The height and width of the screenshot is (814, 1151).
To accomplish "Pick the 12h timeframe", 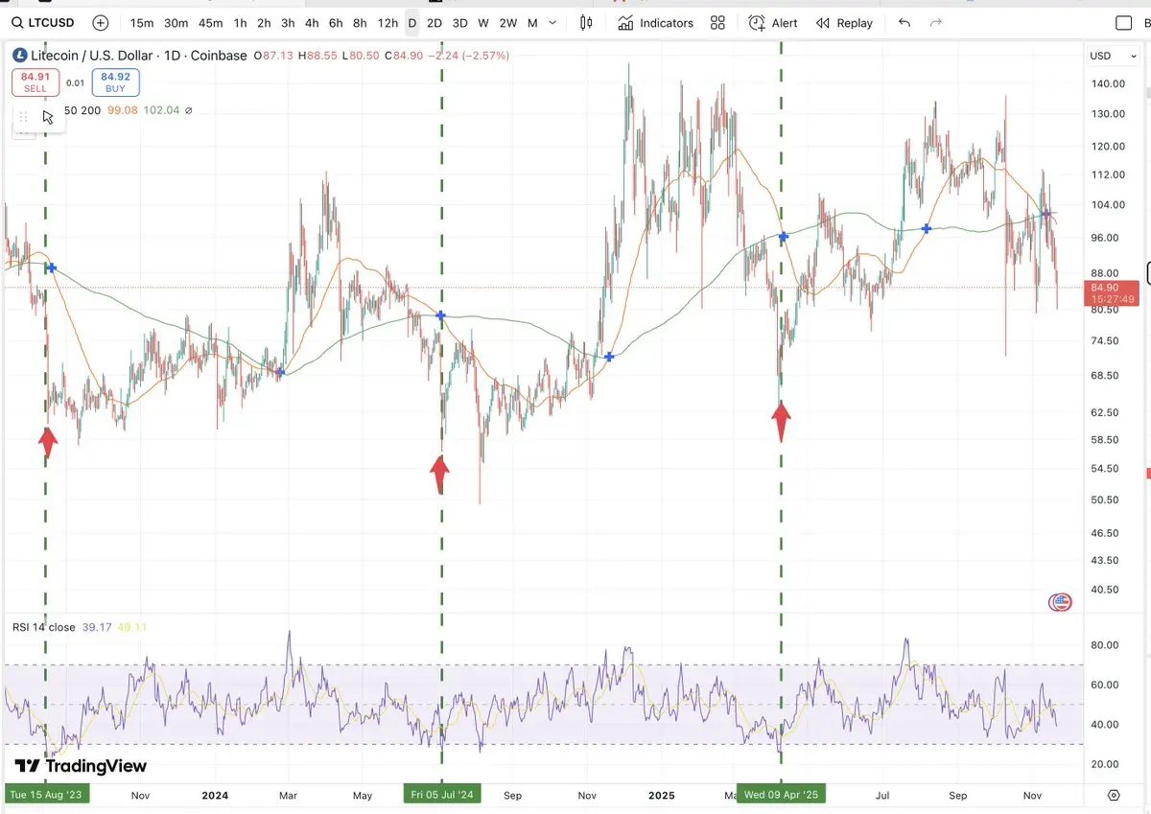I will click(388, 23).
